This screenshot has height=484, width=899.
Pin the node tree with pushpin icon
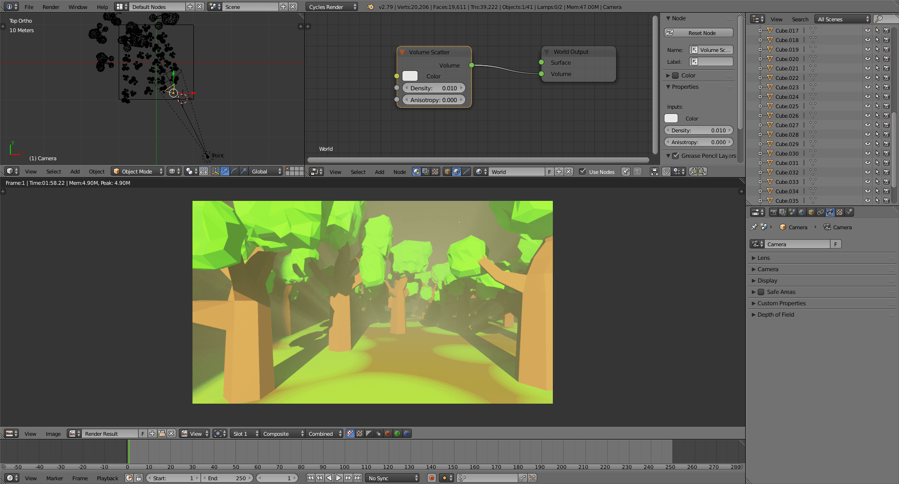pyautogui.click(x=625, y=172)
